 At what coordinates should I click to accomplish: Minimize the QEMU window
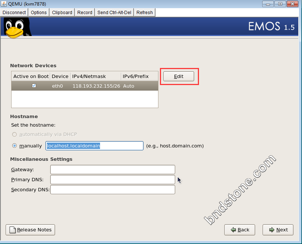(x=268, y=4)
